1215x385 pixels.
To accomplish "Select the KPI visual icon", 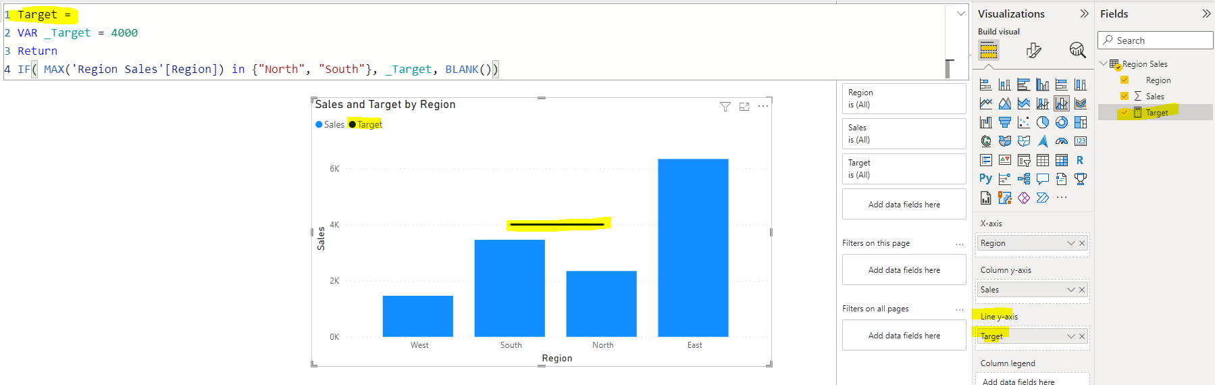I will click(1005, 160).
